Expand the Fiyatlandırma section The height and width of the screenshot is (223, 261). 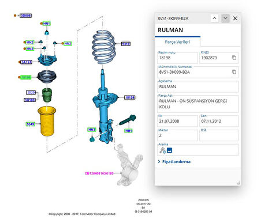pyautogui.click(x=174, y=162)
